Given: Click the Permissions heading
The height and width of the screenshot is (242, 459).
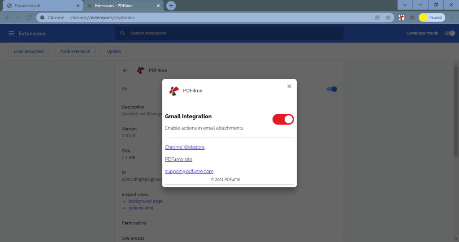Looking at the screenshot, I should 134,223.
